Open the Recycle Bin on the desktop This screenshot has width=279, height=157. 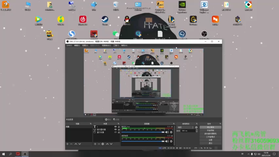pos(116,6)
